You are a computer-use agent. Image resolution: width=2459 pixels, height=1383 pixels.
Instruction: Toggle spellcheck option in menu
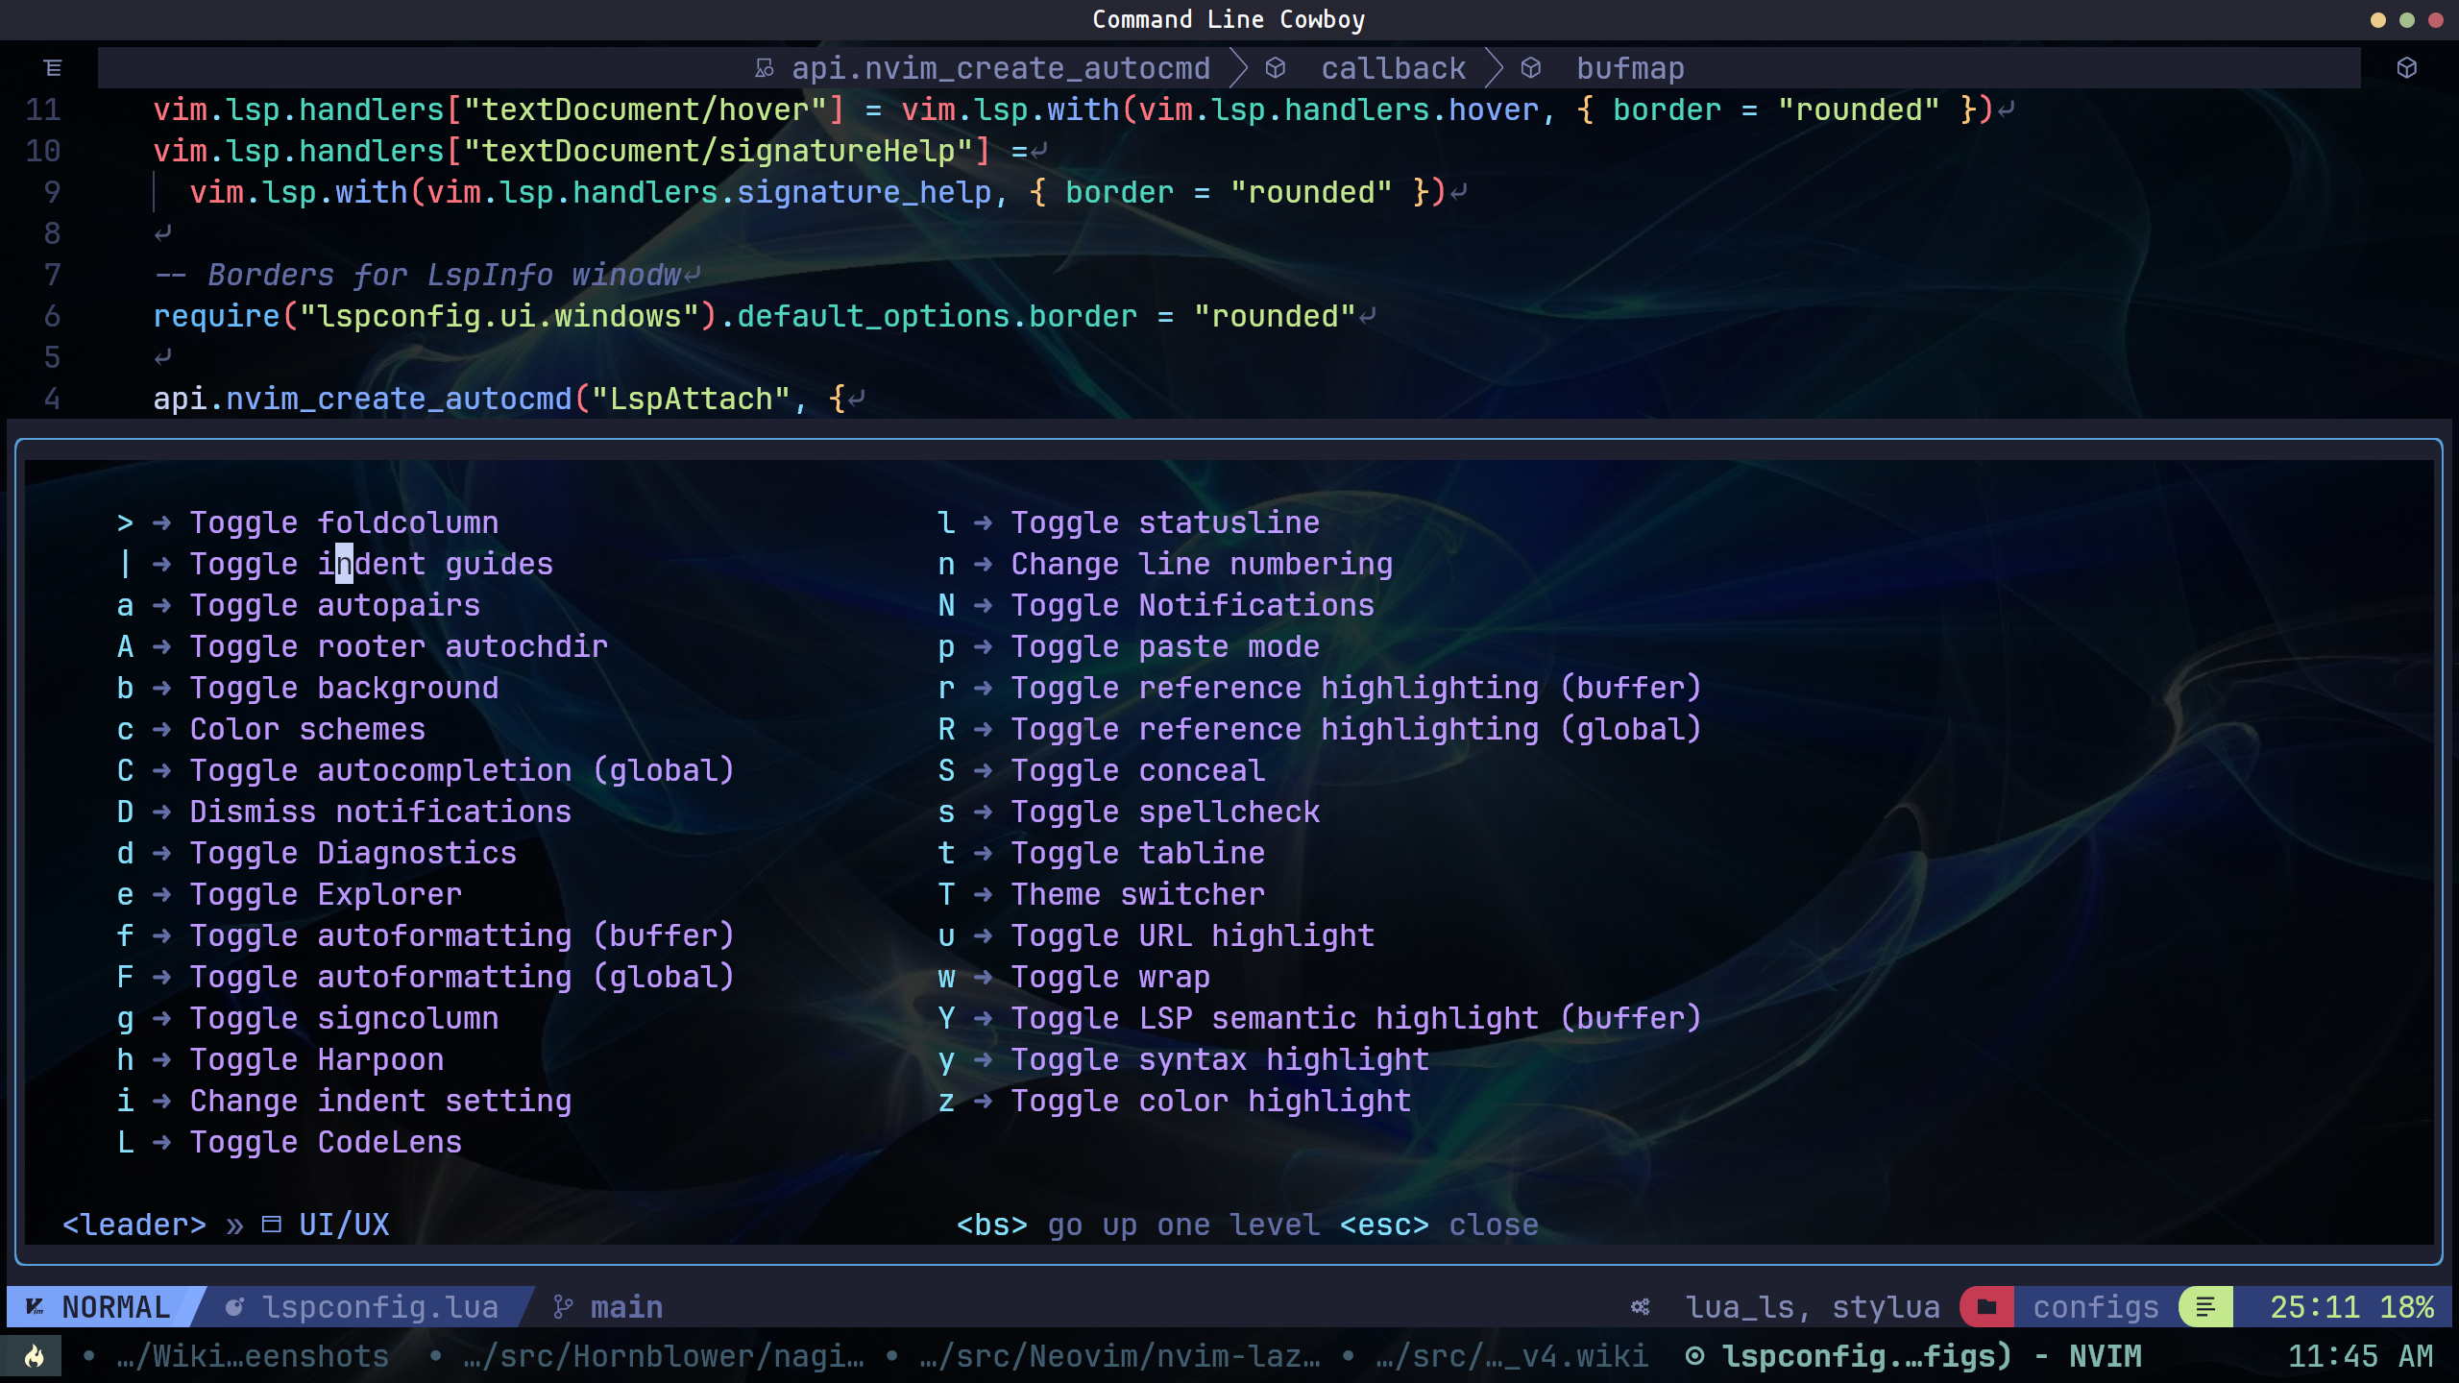click(x=1165, y=812)
